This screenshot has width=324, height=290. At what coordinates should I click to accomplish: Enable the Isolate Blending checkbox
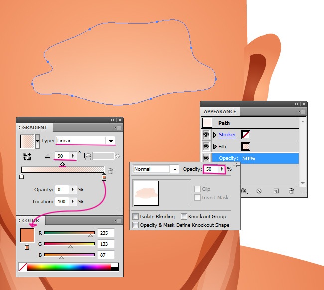[136, 217]
